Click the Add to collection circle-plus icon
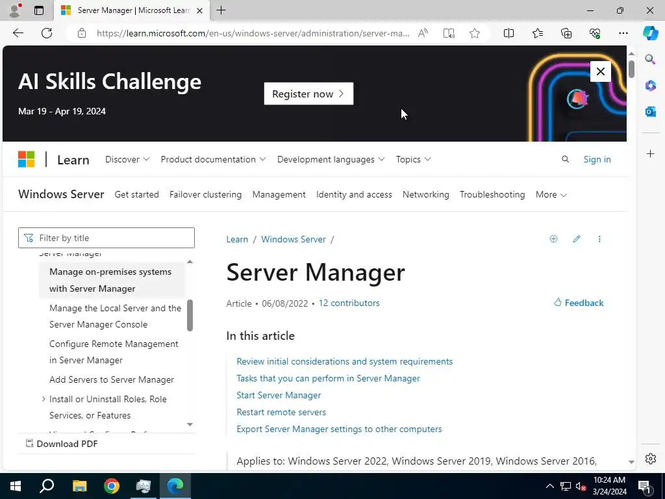This screenshot has width=665, height=499. point(553,239)
